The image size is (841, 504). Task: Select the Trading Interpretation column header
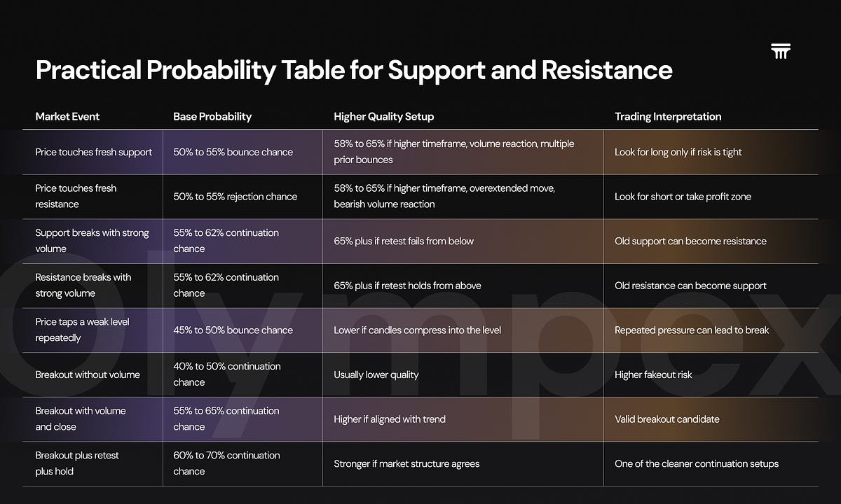668,116
